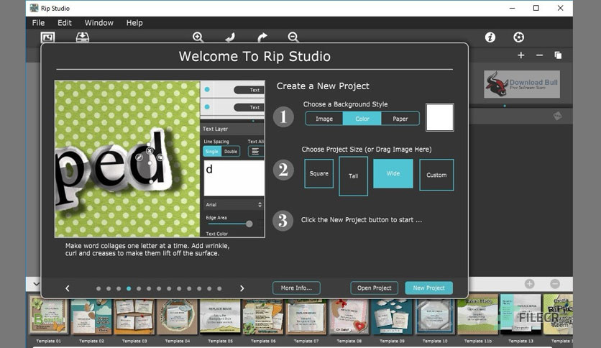Click the undo arrow icon
The height and width of the screenshot is (348, 601).
pos(230,37)
